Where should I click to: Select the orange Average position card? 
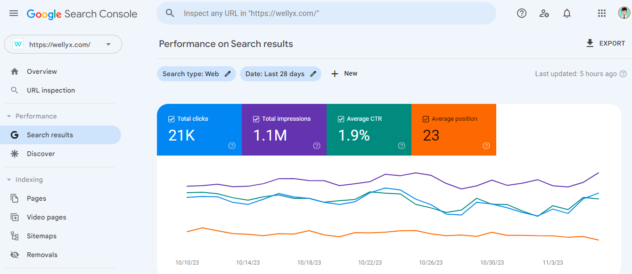[454, 130]
